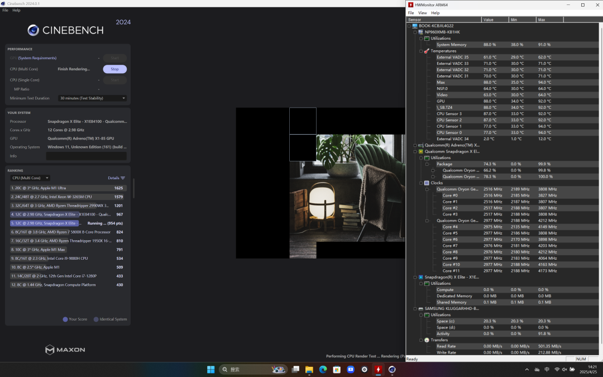Click the cloud sync icon in system tray
Viewport: 603px width, 377px height.
(x=537, y=370)
